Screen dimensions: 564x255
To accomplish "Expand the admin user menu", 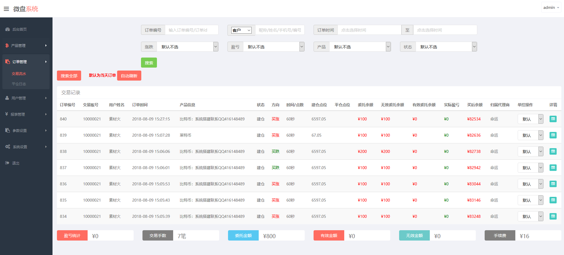I will click(x=551, y=8).
